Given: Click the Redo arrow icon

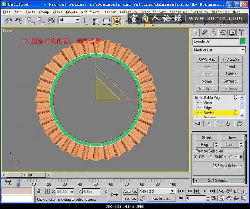Looking at the screenshot, I should pos(19,21).
